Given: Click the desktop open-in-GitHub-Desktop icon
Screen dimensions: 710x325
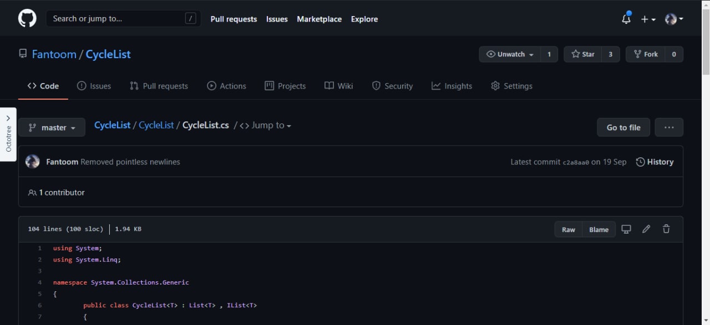Looking at the screenshot, I should click(626, 229).
